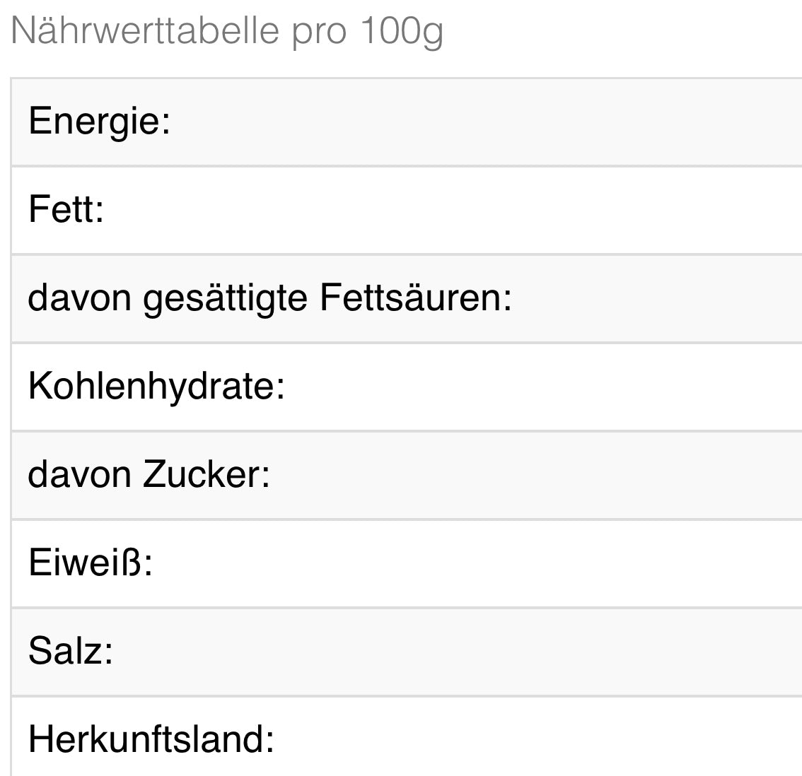Click empty value area of Eiweiß row
The image size is (802, 776).
(566, 563)
